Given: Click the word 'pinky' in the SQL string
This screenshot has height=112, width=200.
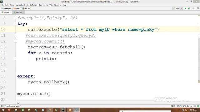Looking at the screenshot, I should pos(147,30).
